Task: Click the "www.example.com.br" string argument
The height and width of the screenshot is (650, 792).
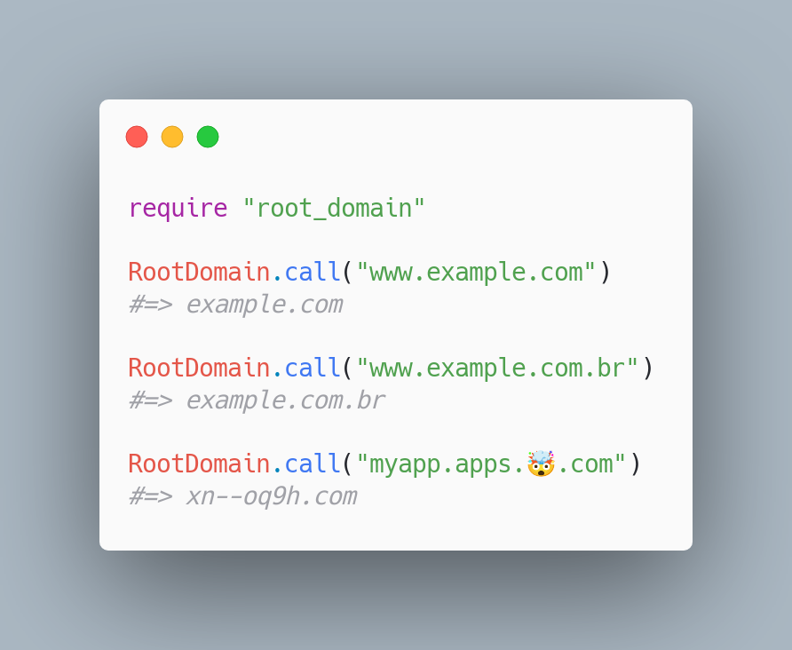Action: [x=497, y=368]
